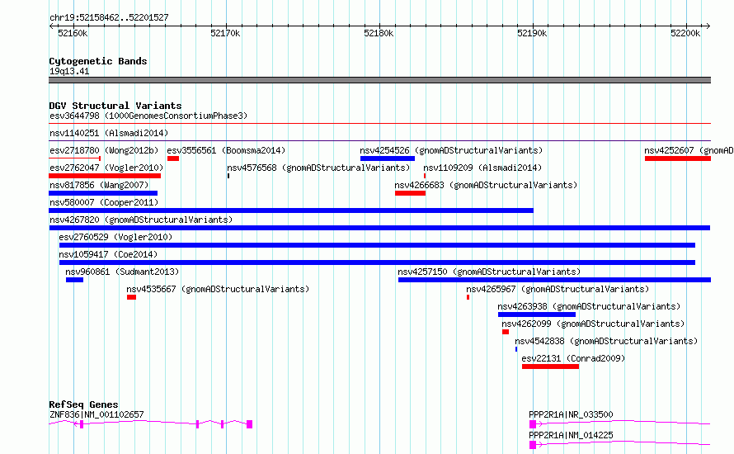Click the DGV Structural Variants track title
The image size is (734, 454).
[x=115, y=106]
